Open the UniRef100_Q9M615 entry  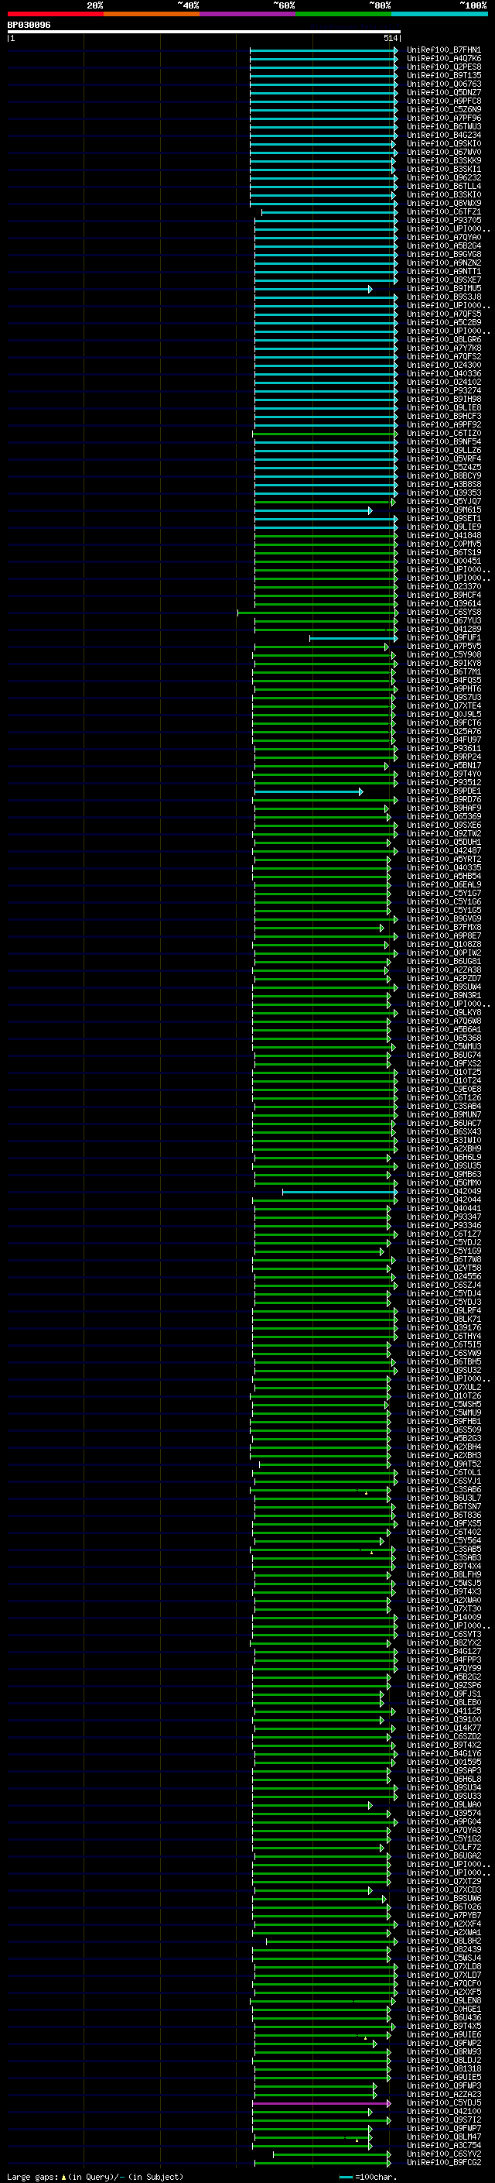coord(443,510)
